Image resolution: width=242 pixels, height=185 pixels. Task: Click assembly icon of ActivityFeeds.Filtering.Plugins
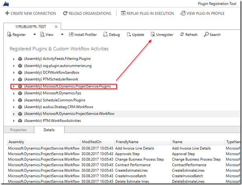tap(20, 59)
